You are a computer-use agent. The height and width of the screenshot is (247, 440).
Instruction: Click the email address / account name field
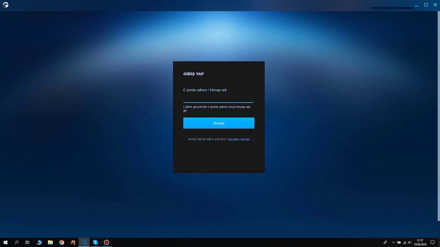(218, 99)
